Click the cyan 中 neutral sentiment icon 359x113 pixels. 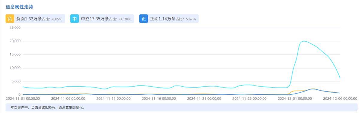(x=74, y=19)
